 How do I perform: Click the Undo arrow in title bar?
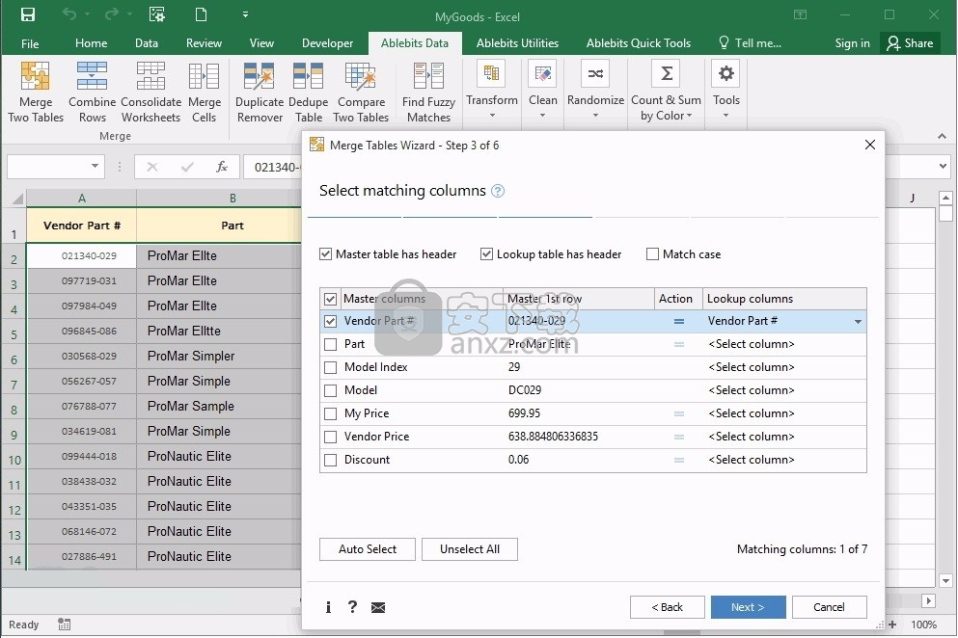pos(69,14)
